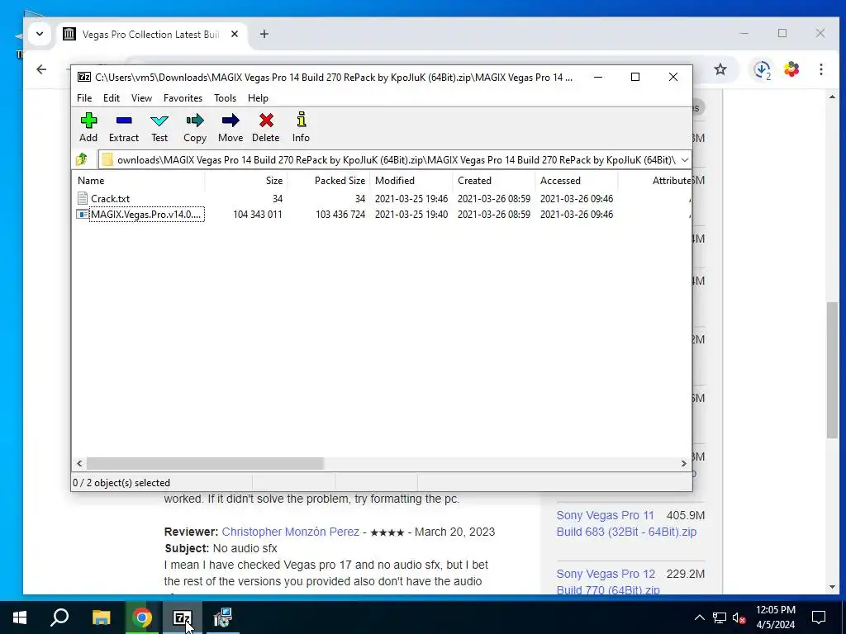Click the Chrome page vertical scrollbar thumb
This screenshot has height=634, width=846.
833,370
